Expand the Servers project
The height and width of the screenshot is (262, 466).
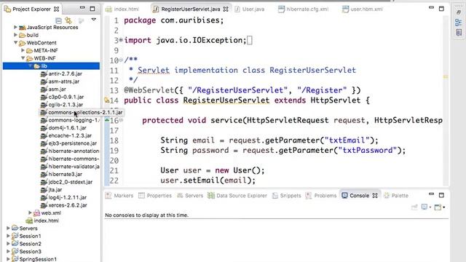[x=8, y=228]
